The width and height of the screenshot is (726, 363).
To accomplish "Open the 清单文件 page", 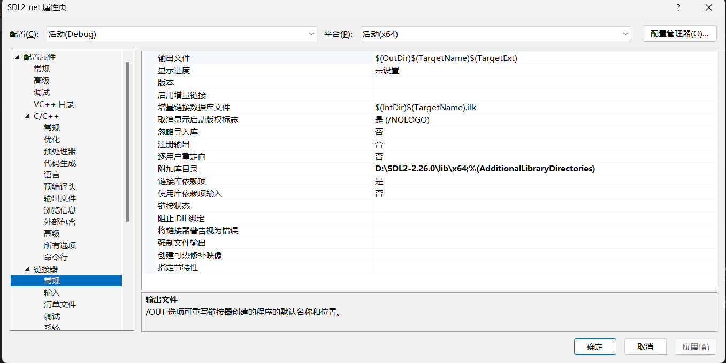I will 60,304.
